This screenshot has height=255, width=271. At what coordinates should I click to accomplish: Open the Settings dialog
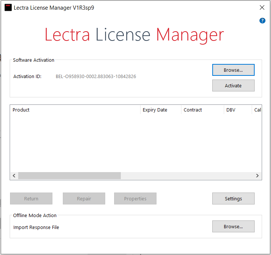coord(233,198)
